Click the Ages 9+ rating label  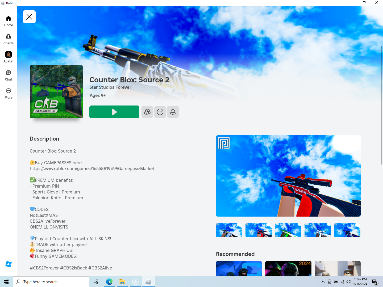(98, 95)
